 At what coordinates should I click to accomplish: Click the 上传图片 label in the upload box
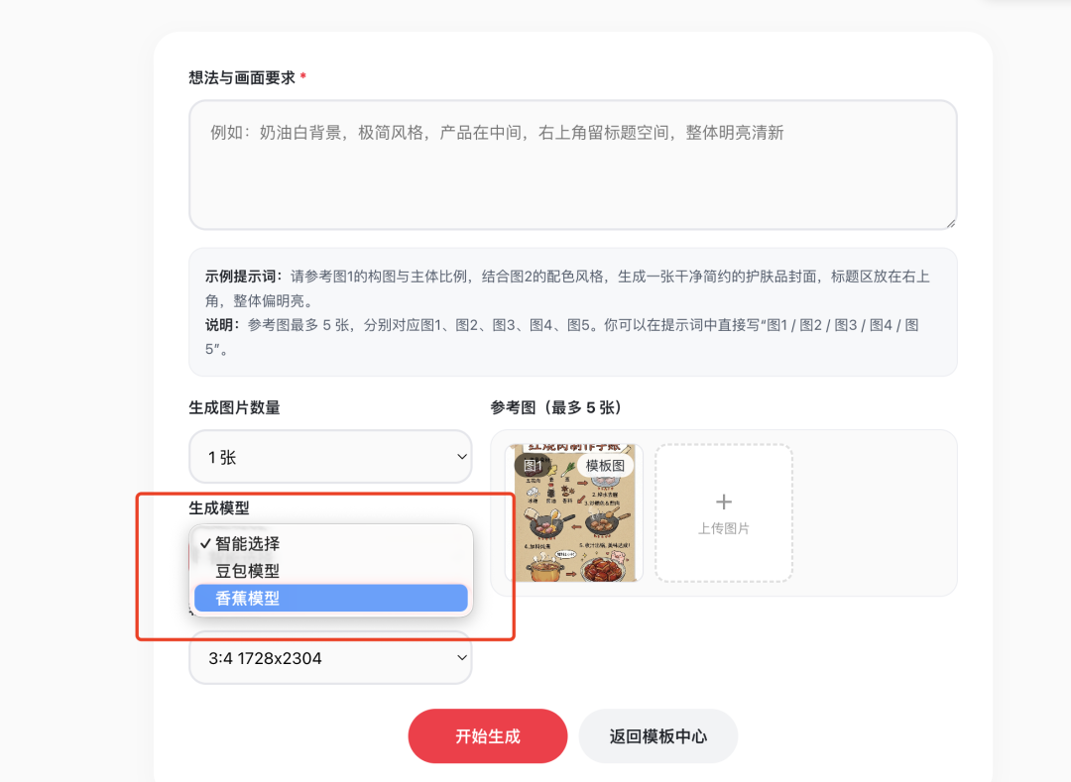tap(723, 529)
